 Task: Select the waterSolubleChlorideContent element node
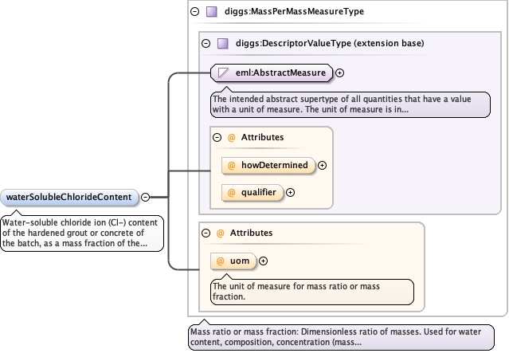click(x=69, y=197)
